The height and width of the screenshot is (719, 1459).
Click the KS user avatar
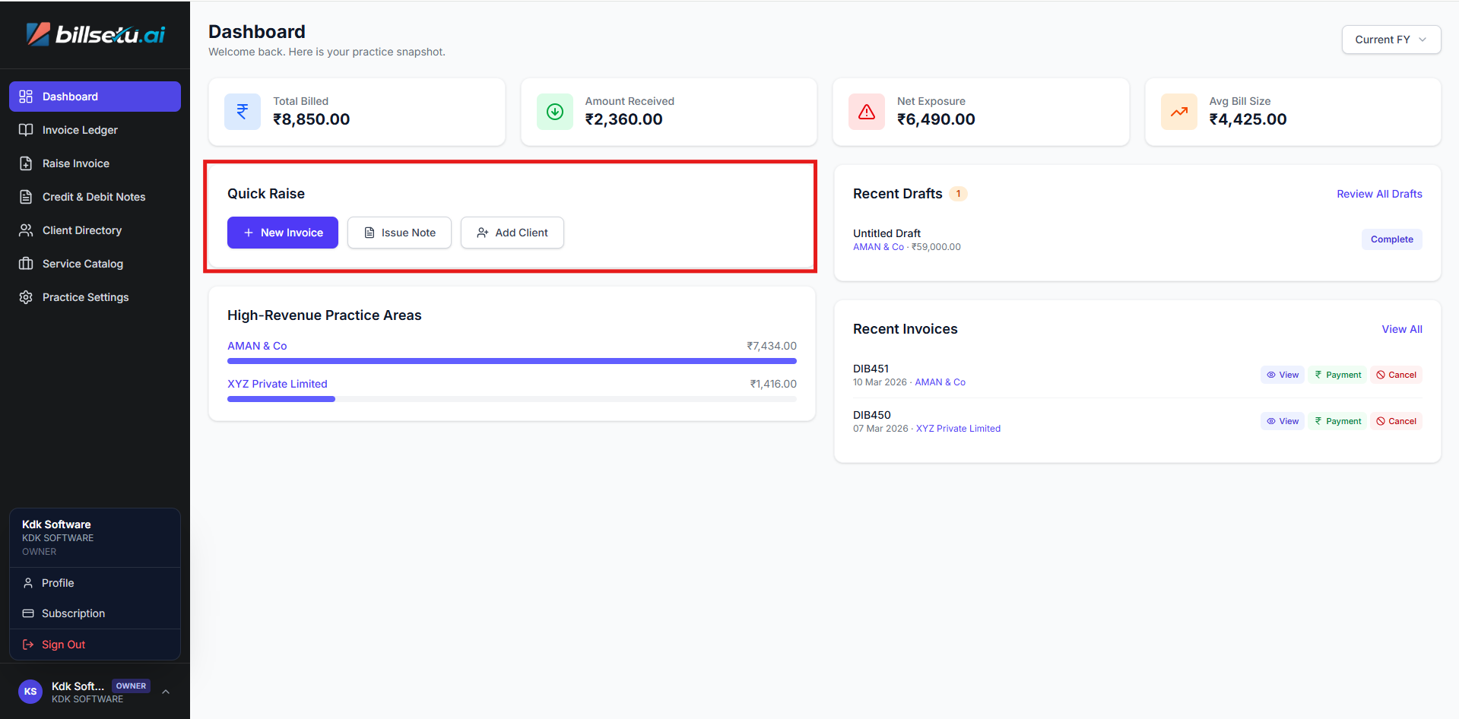click(30, 692)
